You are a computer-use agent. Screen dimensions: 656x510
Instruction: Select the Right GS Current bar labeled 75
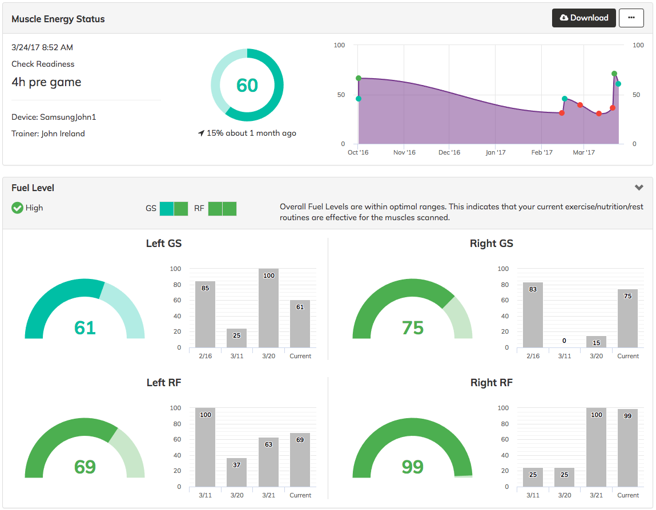627,318
